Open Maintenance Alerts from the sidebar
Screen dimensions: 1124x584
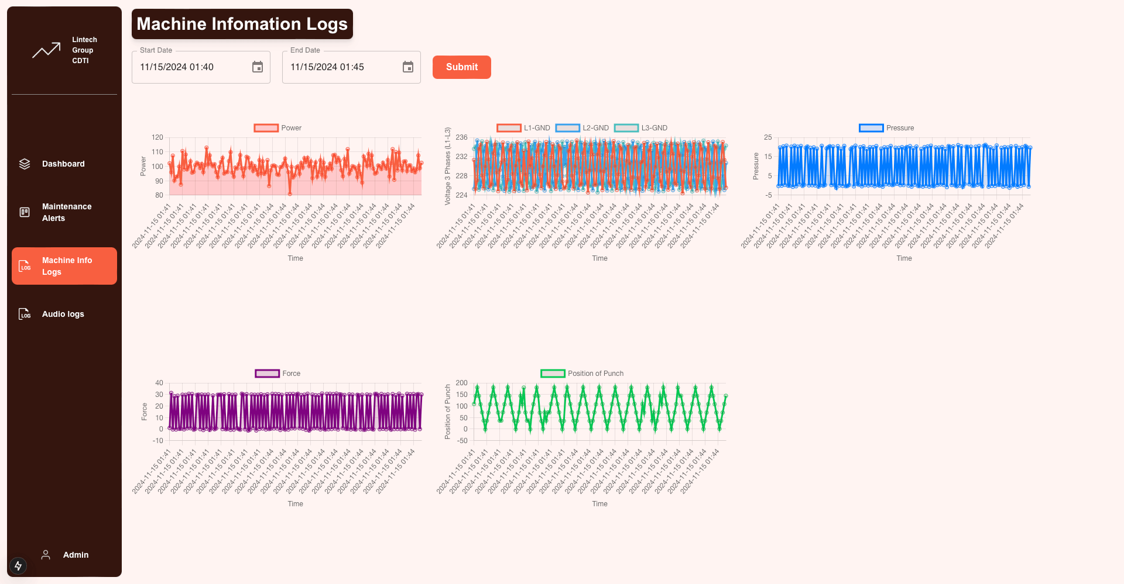click(67, 212)
